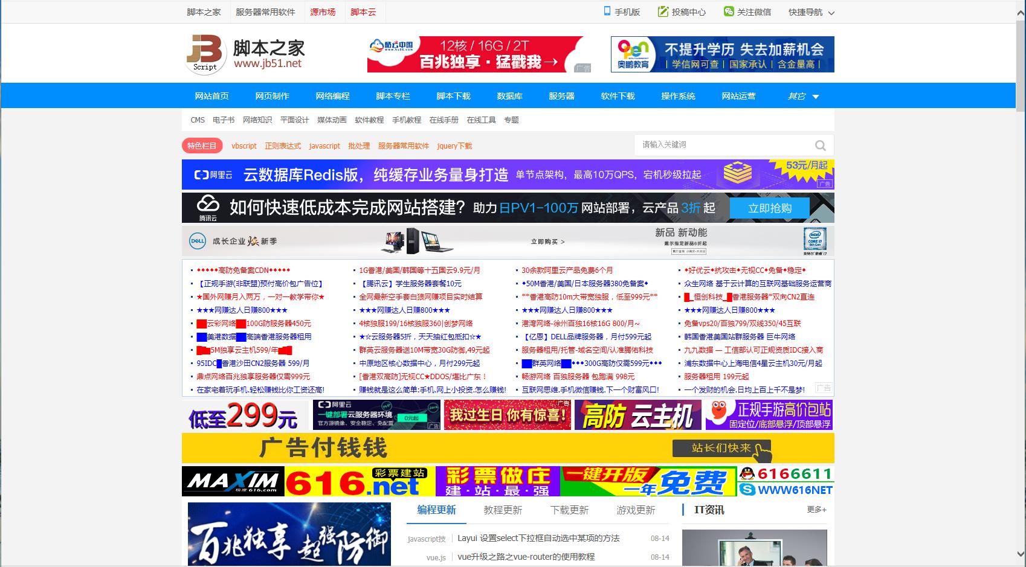Switch to 编程更新 tab
Viewport: 1026px width, 567px height.
coord(436,510)
